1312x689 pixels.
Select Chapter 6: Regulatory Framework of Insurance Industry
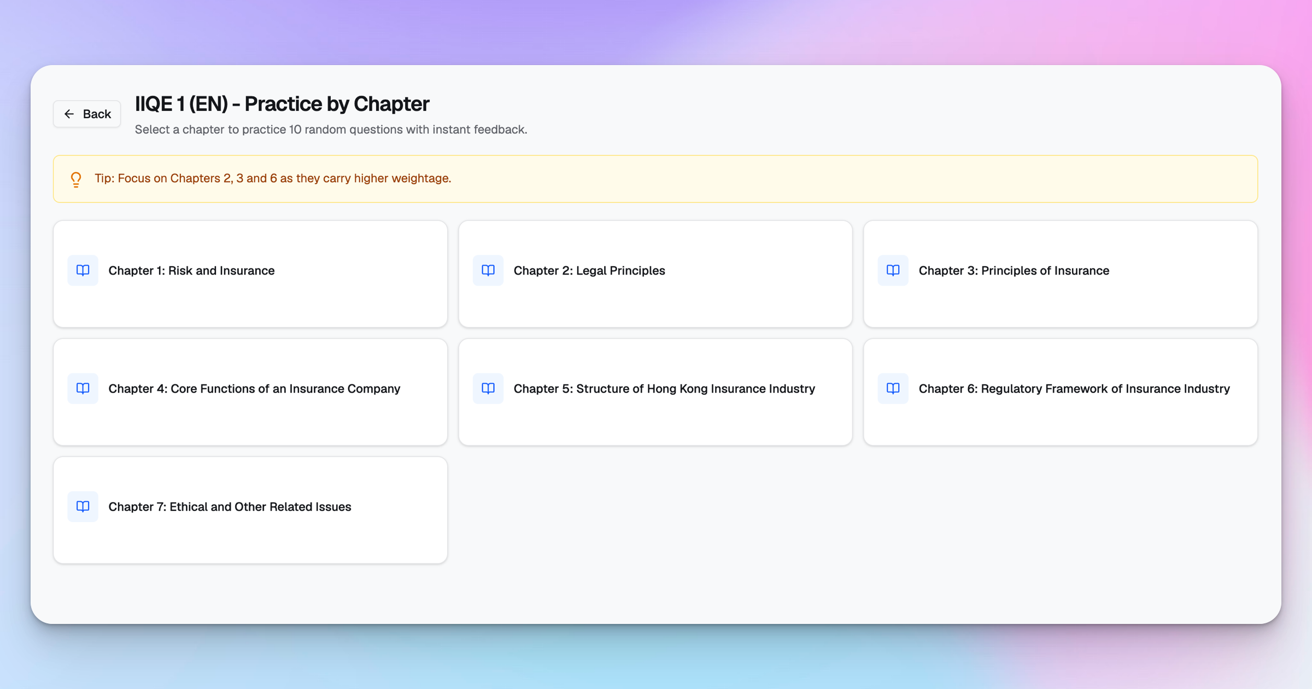click(x=1074, y=389)
